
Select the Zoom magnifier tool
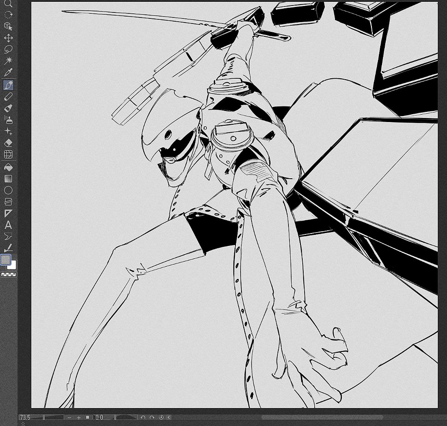pos(8,3)
